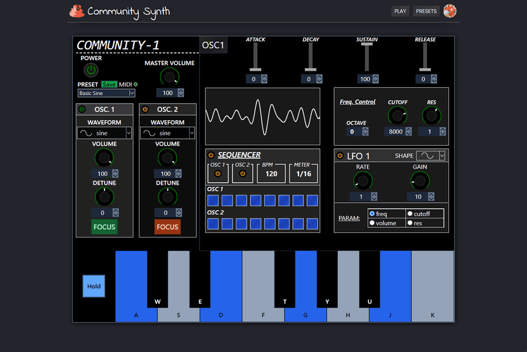Select the cutoff LFO param radio

(x=410, y=214)
